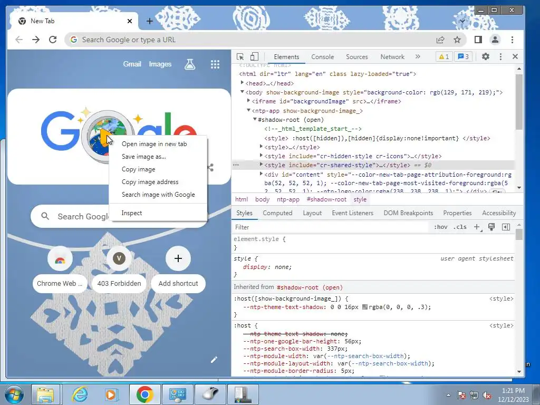Open the Images link
The image size is (540, 405).
160,64
